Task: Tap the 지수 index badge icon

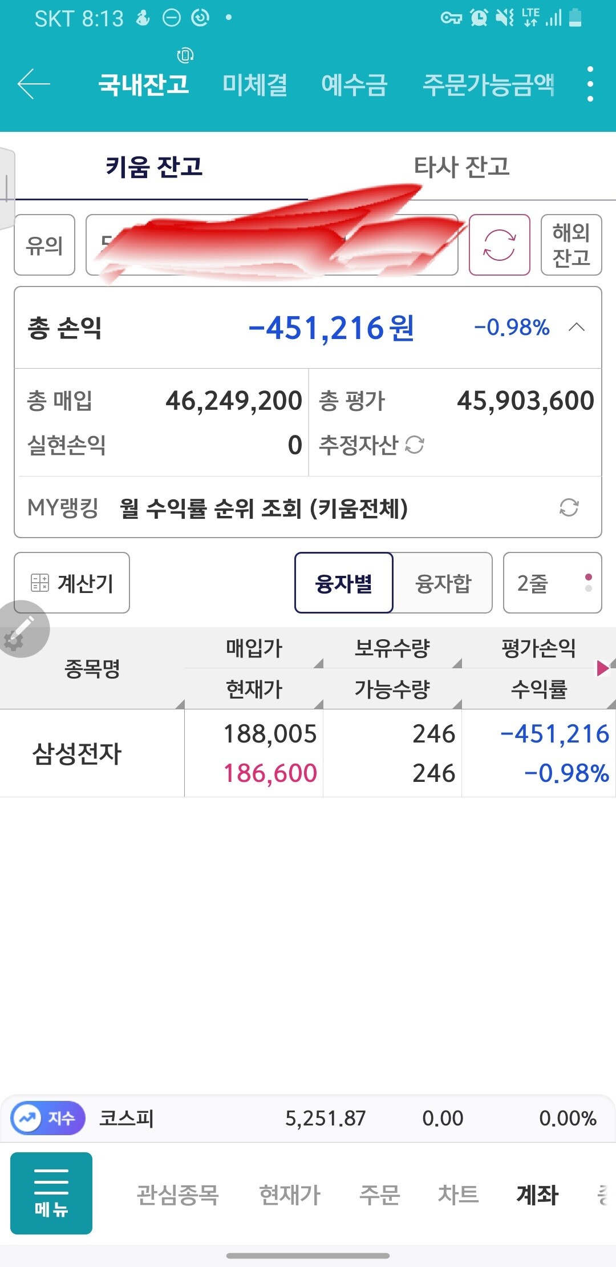Action: tap(48, 1118)
